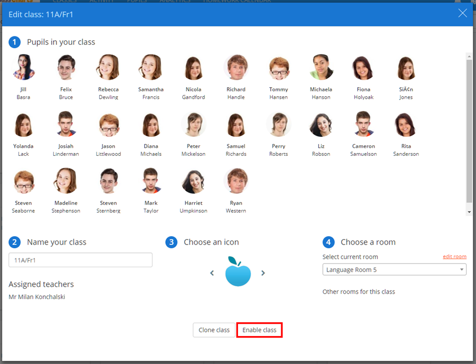Click the class name field showing 11A/Fr1
This screenshot has width=476, height=364.
click(x=80, y=259)
